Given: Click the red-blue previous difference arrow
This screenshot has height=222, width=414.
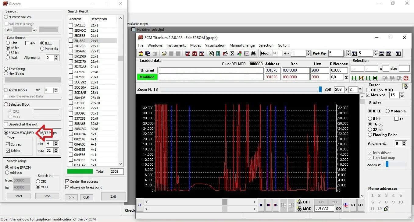Looking at the screenshot, I should coord(269,205).
